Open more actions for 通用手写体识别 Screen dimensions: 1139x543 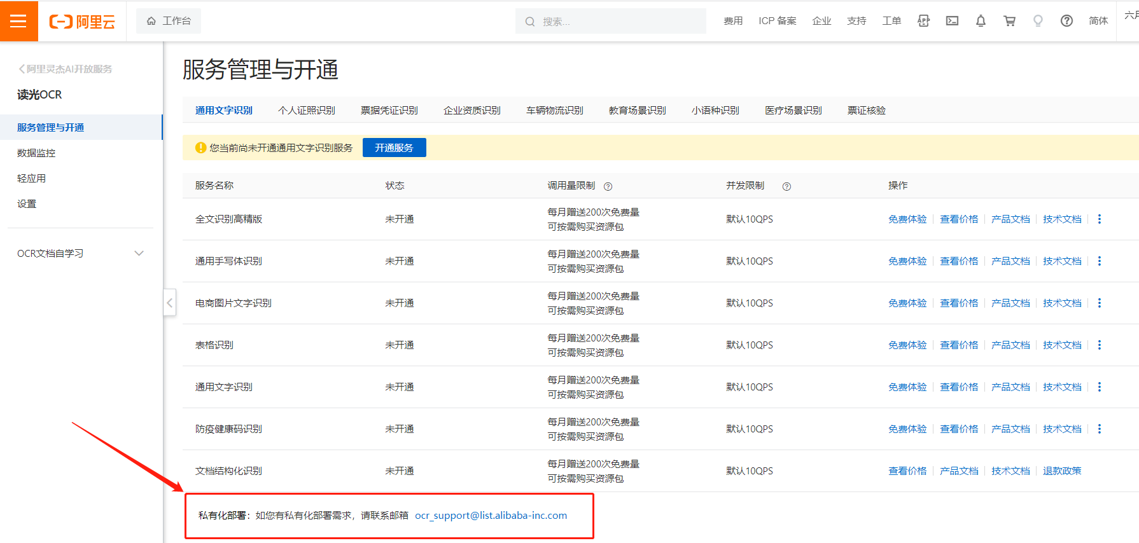point(1099,261)
